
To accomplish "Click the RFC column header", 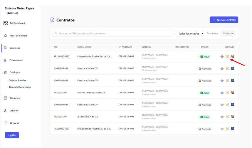I will click(56, 47).
